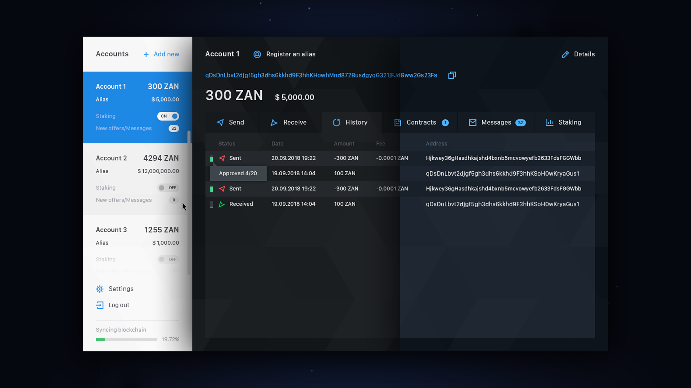Click the pencil icon beside Details
Image resolution: width=691 pixels, height=388 pixels.
click(x=565, y=54)
